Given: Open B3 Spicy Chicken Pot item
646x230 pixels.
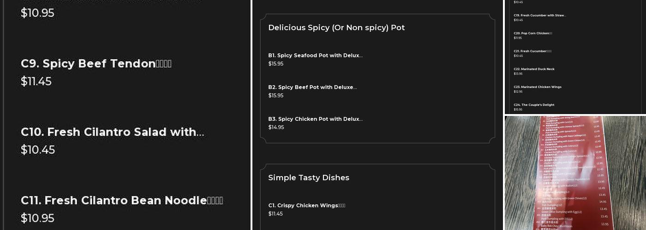Looking at the screenshot, I should point(315,119).
